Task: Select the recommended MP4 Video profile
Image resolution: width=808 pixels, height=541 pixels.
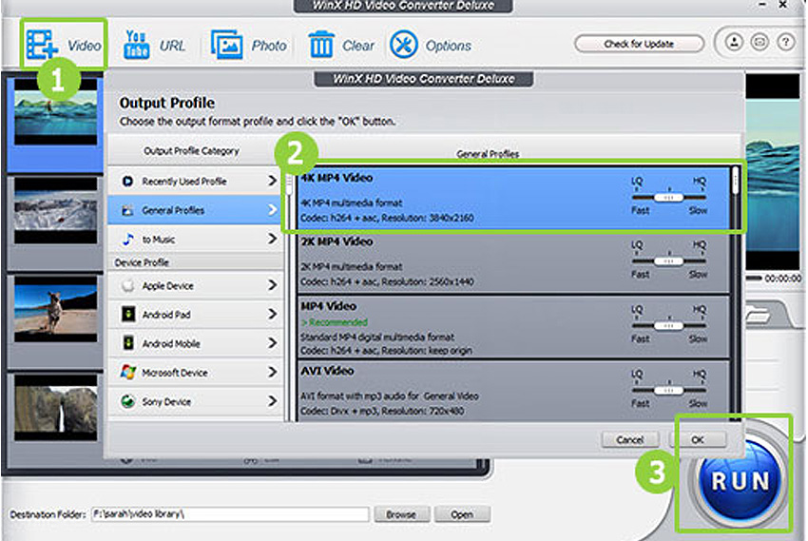Action: [513, 325]
